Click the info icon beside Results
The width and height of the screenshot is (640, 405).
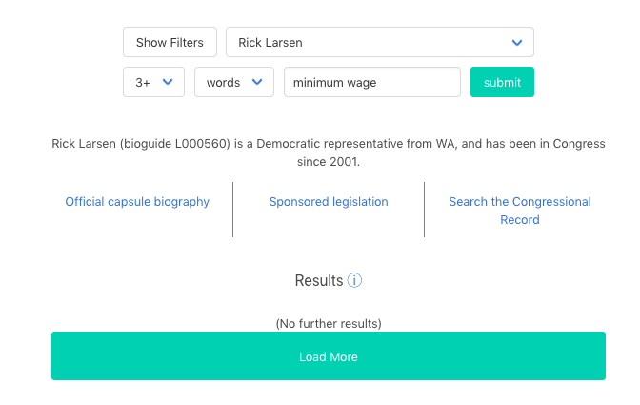pyautogui.click(x=354, y=280)
